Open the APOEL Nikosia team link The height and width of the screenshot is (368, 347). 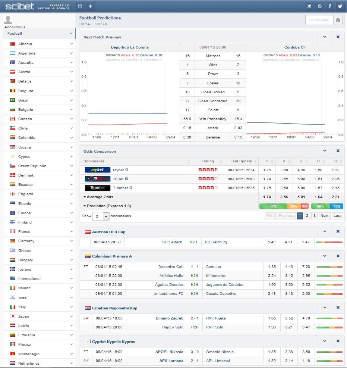[x=169, y=352]
